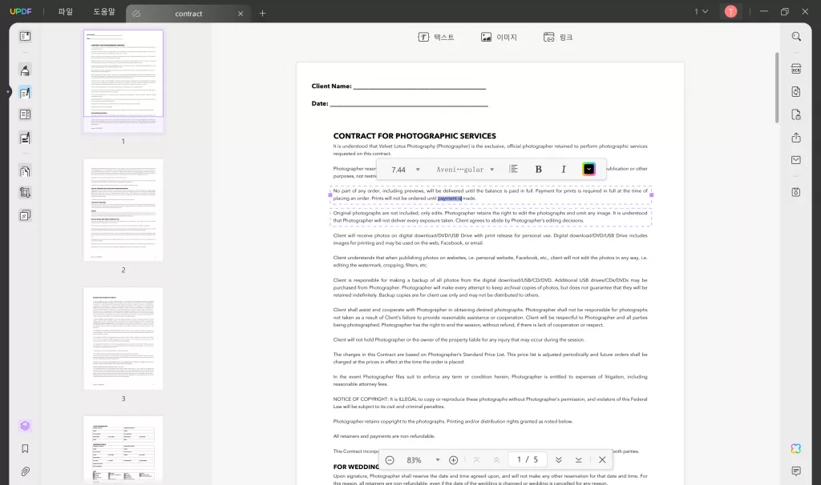
Task: Click the Date line text
Action: tap(399, 103)
